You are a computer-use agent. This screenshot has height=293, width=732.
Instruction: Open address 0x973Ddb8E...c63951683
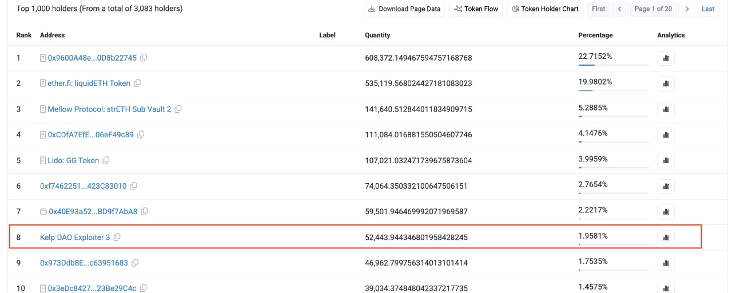[83, 263]
